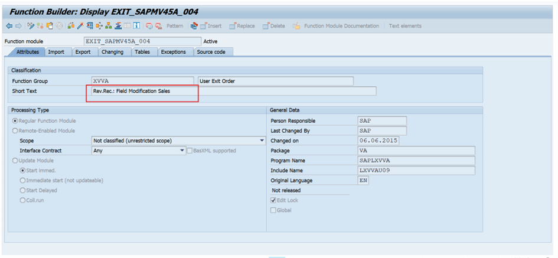Click the Insert toolbar button

pos(211,26)
